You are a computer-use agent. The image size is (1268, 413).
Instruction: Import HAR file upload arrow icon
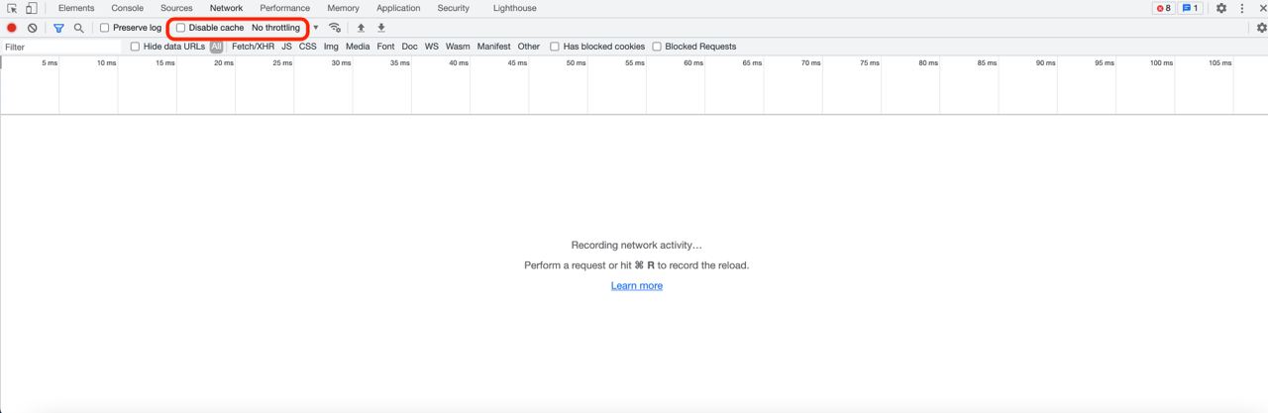(x=361, y=28)
